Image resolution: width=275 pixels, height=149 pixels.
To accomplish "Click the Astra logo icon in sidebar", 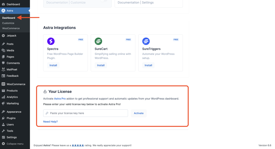I will pyautogui.click(x=3, y=11).
